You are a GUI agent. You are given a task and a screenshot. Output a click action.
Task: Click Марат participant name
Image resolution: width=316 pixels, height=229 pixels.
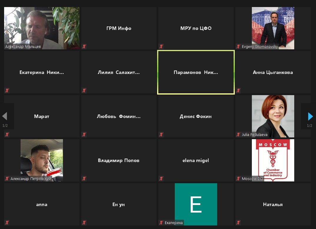[42, 117]
